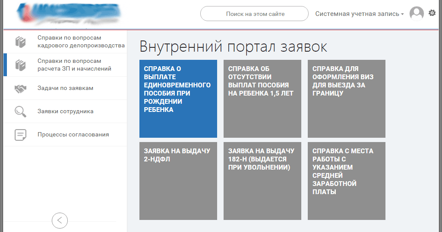This screenshot has width=442, height=232.
Task: Click the note icon for Процессы согласования
Action: [x=20, y=135]
